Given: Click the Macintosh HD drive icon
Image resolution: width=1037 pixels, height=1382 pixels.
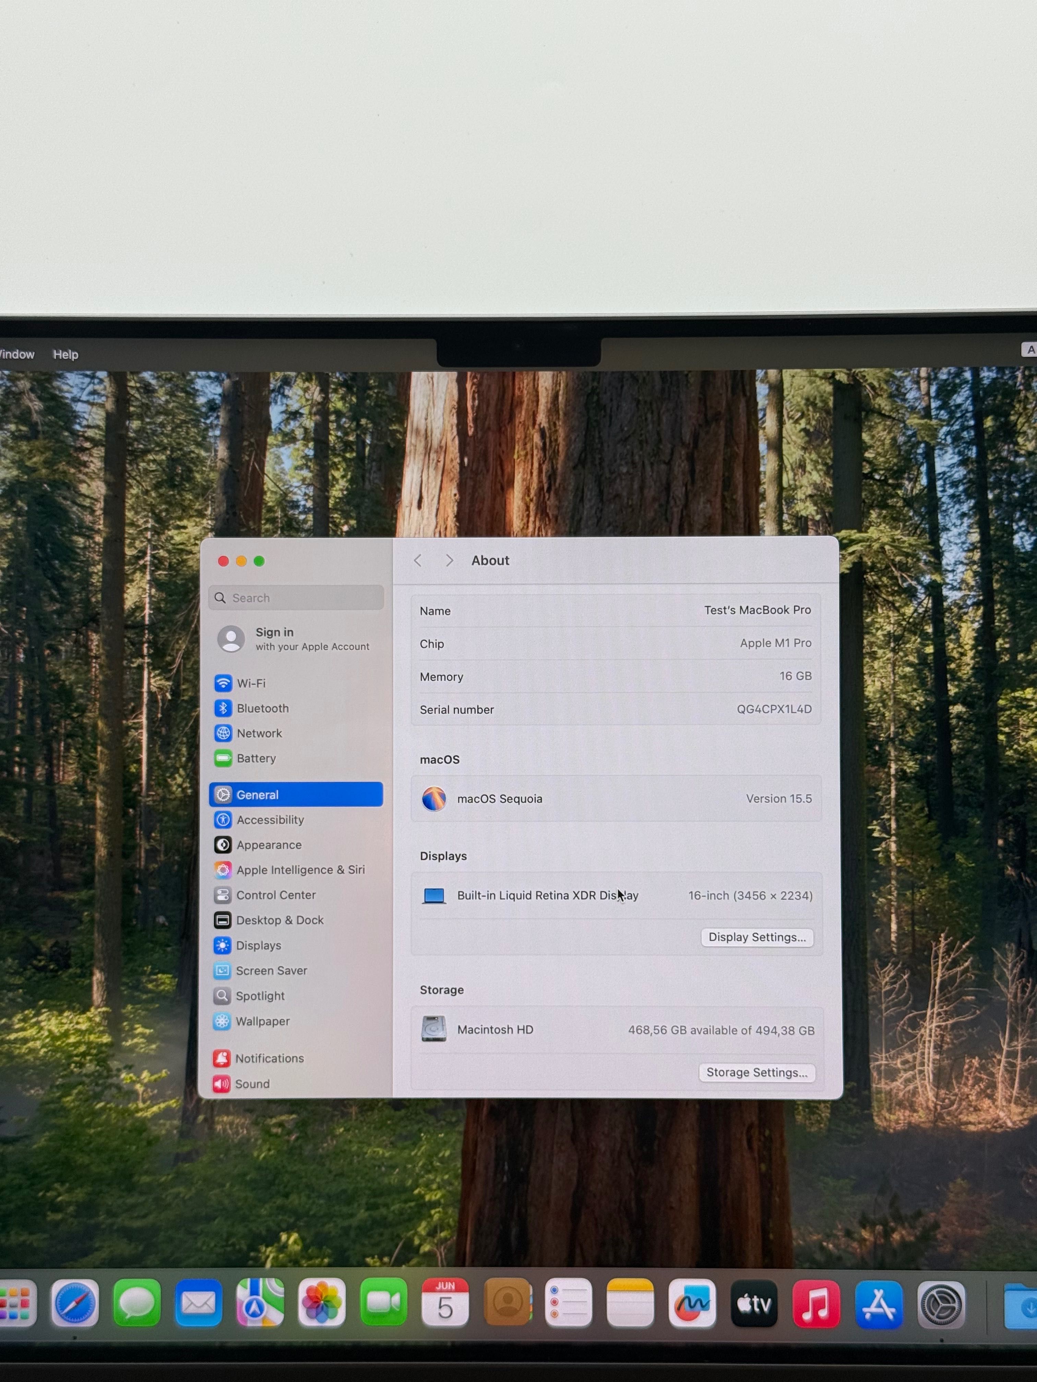Looking at the screenshot, I should (x=434, y=1029).
